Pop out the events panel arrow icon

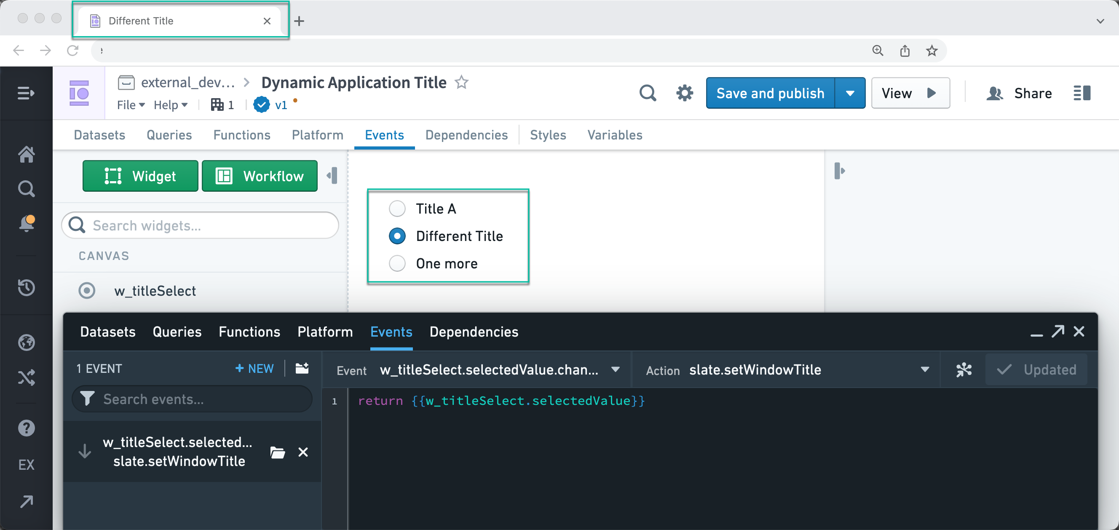(x=1058, y=332)
